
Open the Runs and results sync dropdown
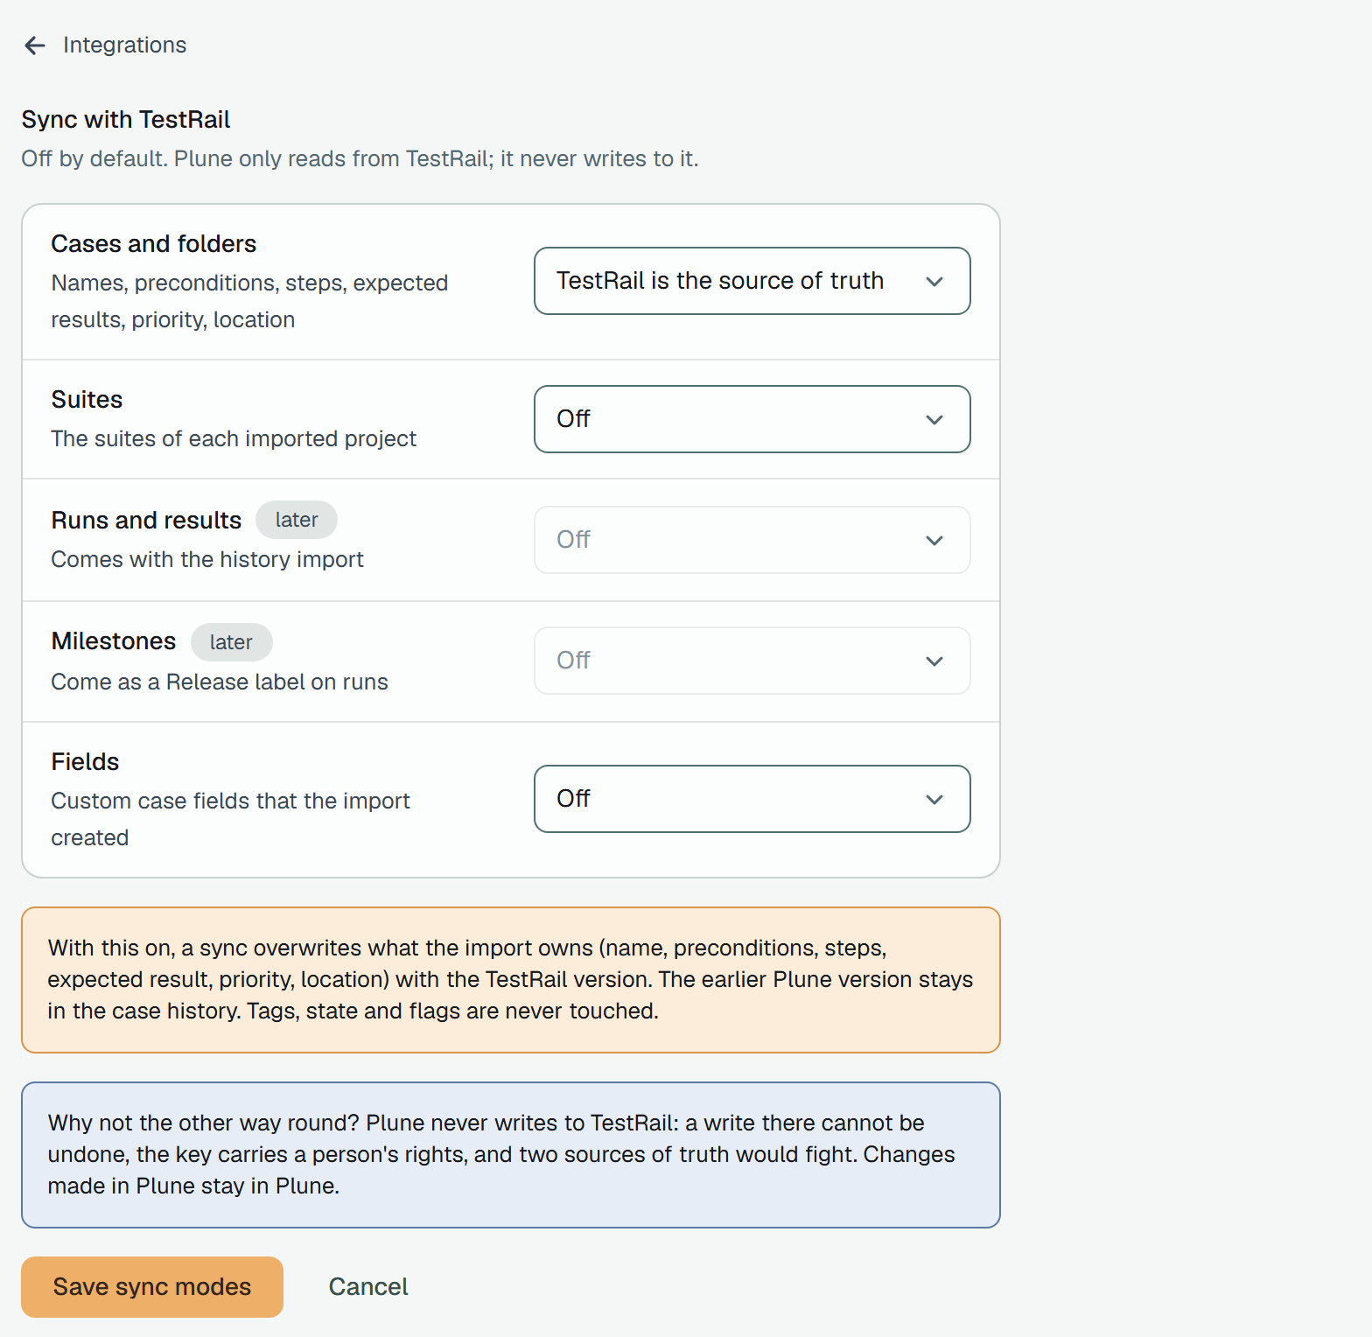752,540
